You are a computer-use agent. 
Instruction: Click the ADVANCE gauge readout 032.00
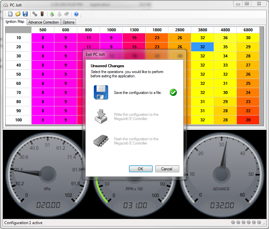click(x=222, y=205)
